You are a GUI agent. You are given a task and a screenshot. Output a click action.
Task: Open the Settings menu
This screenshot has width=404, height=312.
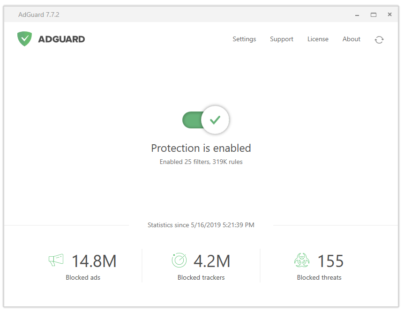244,39
